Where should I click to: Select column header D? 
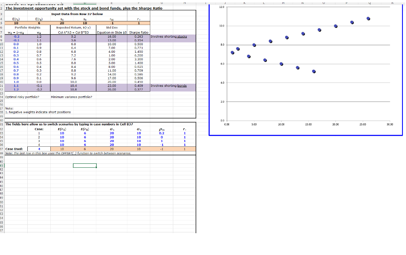(x=84, y=2)
